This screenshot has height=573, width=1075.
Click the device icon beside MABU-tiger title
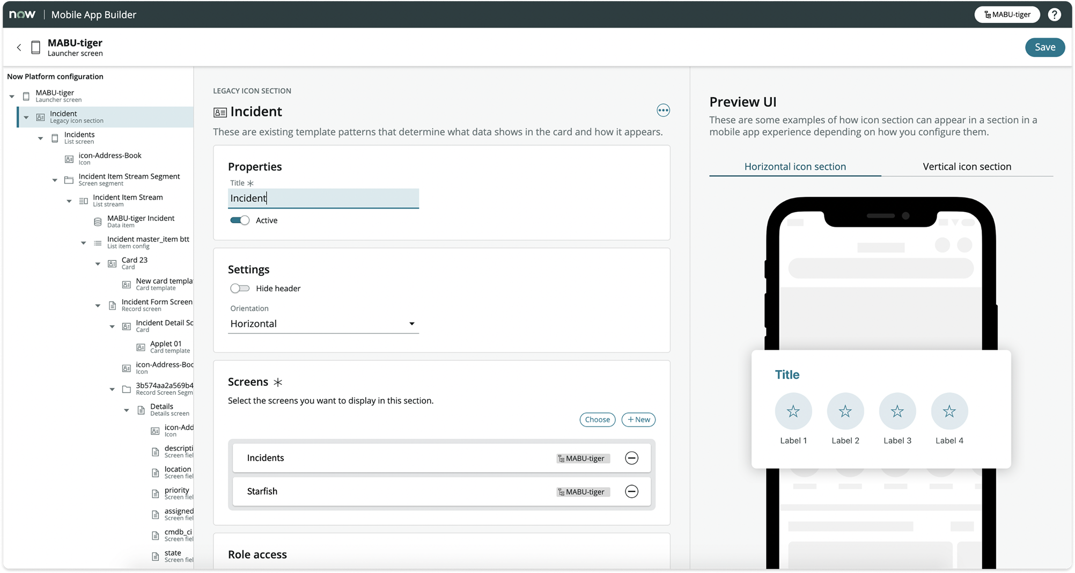point(36,47)
